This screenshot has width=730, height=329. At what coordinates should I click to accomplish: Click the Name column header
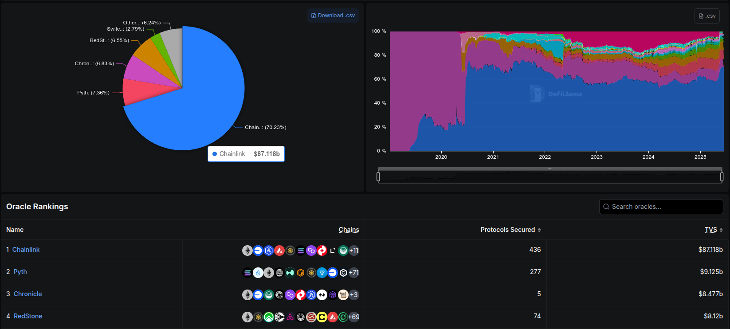[15, 230]
